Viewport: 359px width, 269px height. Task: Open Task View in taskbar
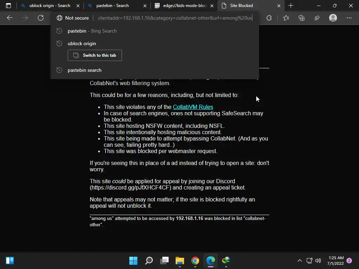164,261
